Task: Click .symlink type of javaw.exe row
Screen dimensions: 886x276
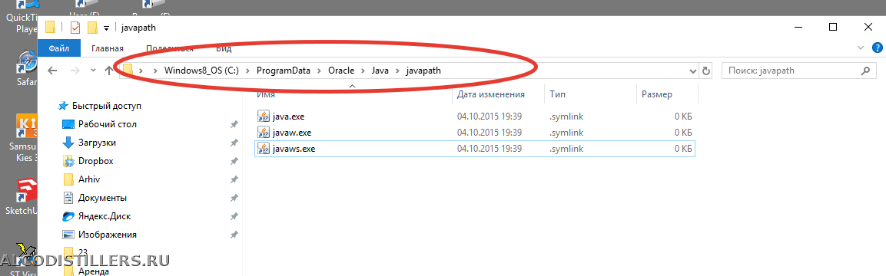Action: pos(566,133)
